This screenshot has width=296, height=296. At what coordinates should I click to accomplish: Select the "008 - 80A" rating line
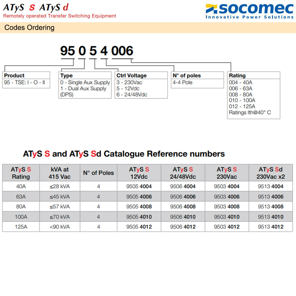[241, 95]
